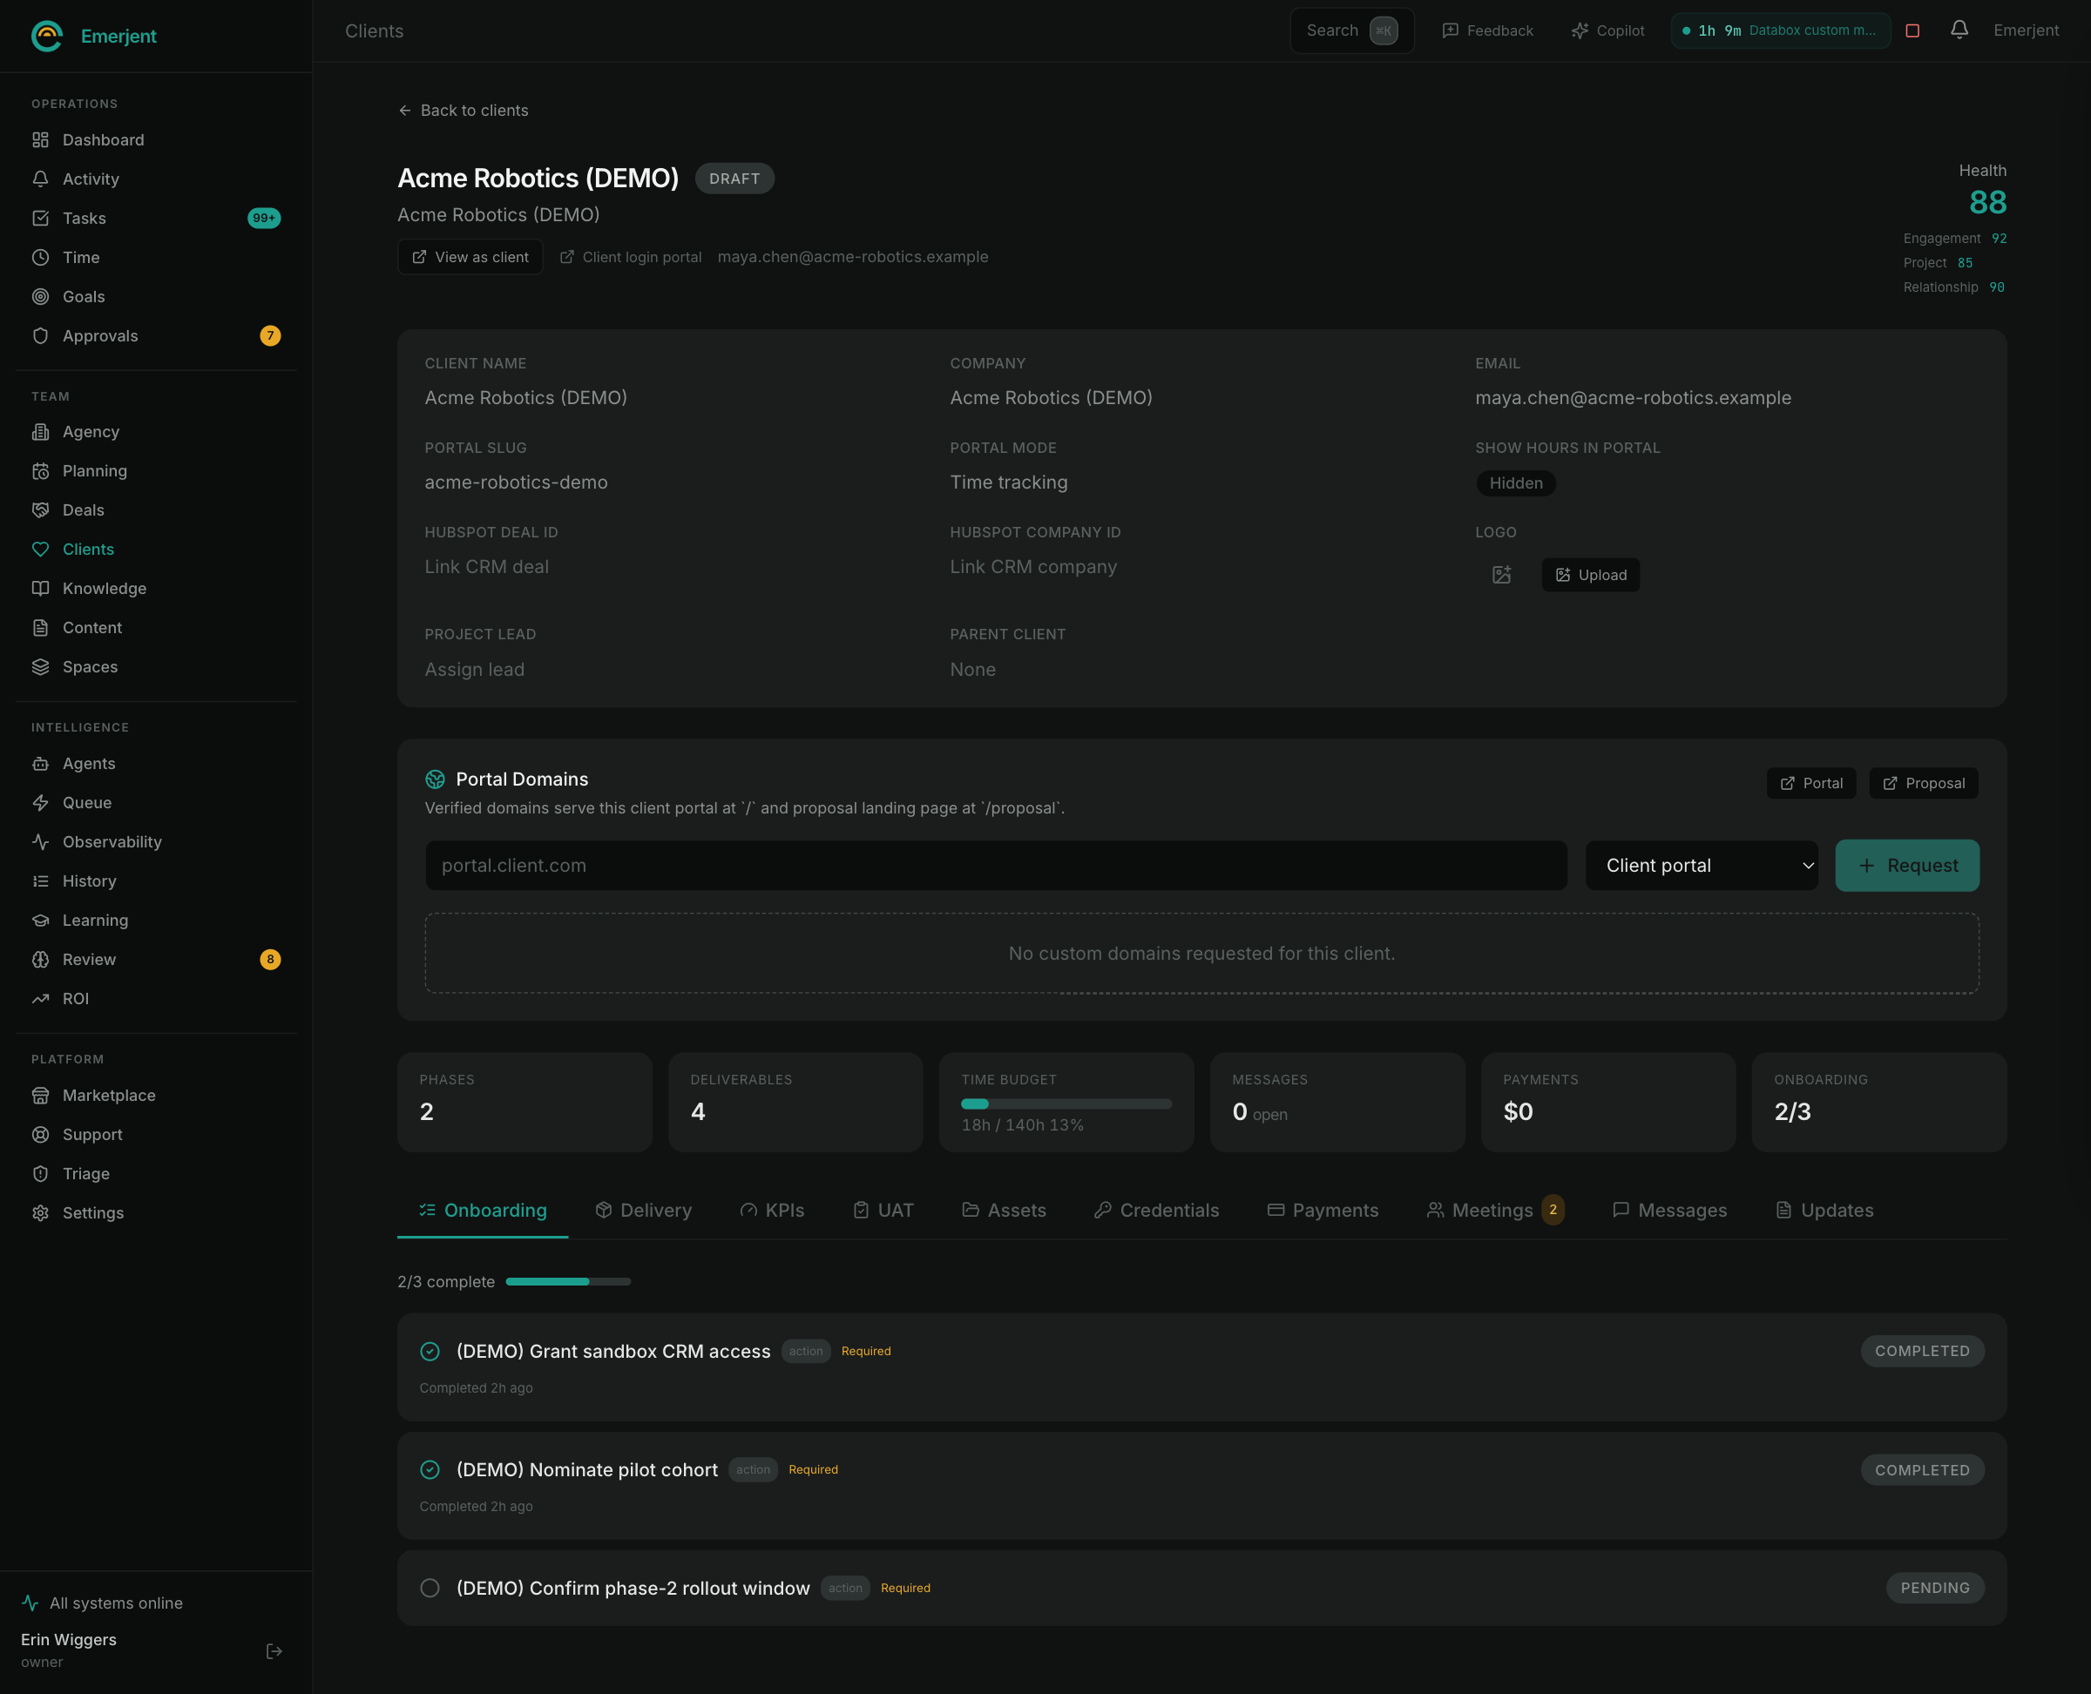
Task: Mark Grant sandbox CRM access check circle
Action: click(x=430, y=1351)
